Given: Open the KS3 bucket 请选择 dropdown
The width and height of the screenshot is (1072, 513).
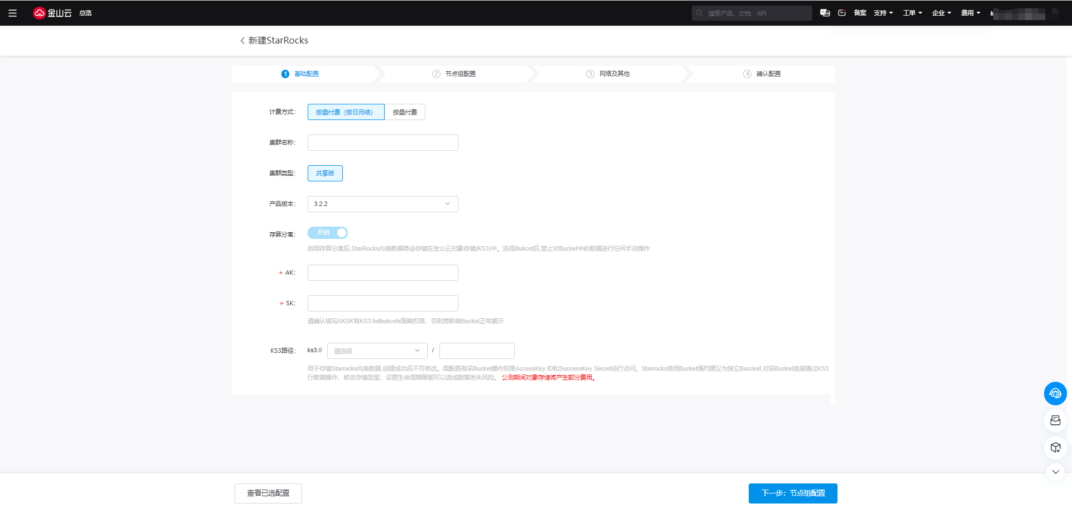Looking at the screenshot, I should point(377,351).
